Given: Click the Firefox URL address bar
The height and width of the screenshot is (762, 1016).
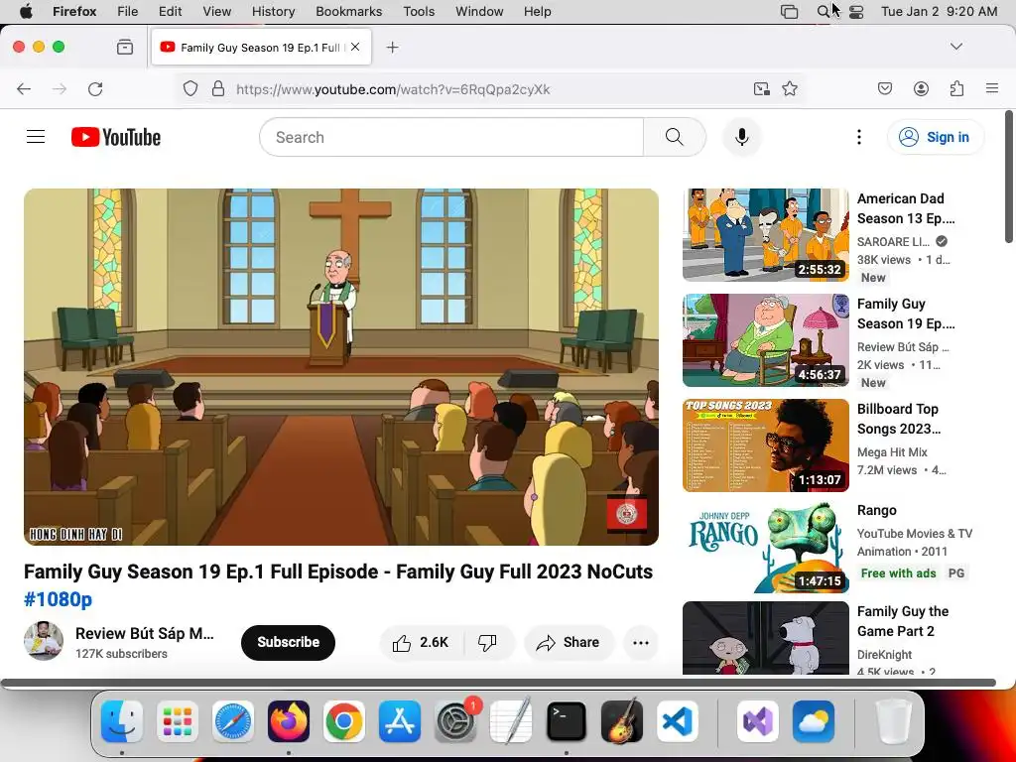Looking at the screenshot, I should click(489, 88).
